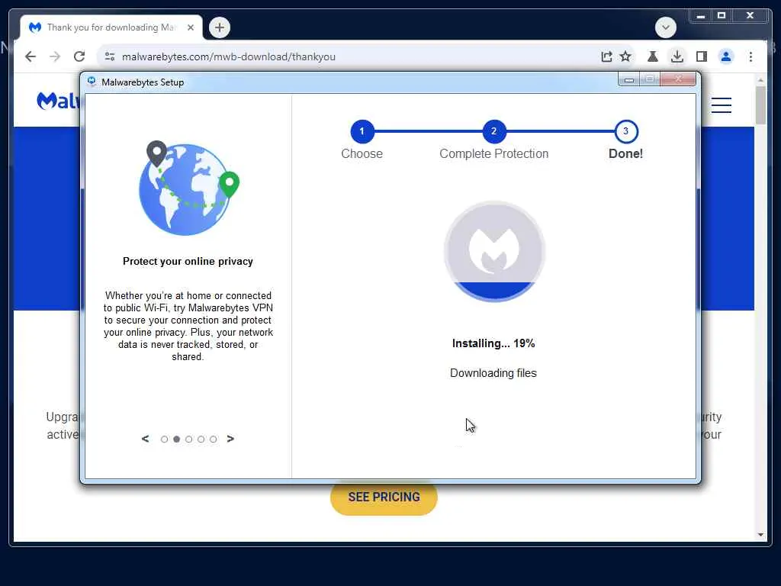Click the webpage scrollbar up arrow
The image size is (781, 586).
click(x=760, y=79)
